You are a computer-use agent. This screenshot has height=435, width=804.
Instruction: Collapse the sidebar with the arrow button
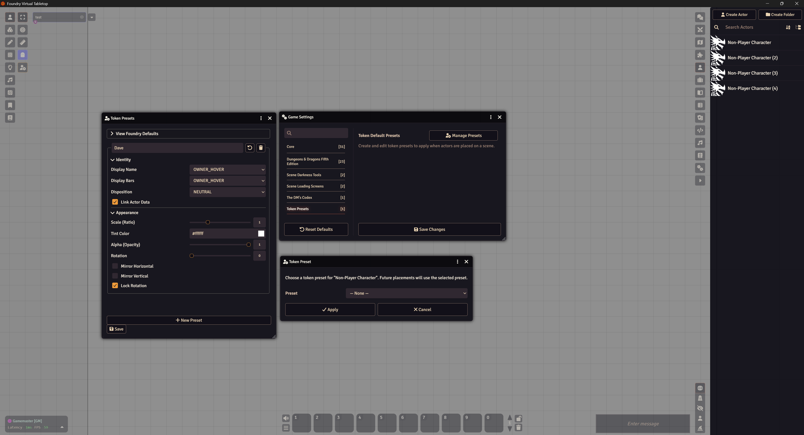(700, 180)
